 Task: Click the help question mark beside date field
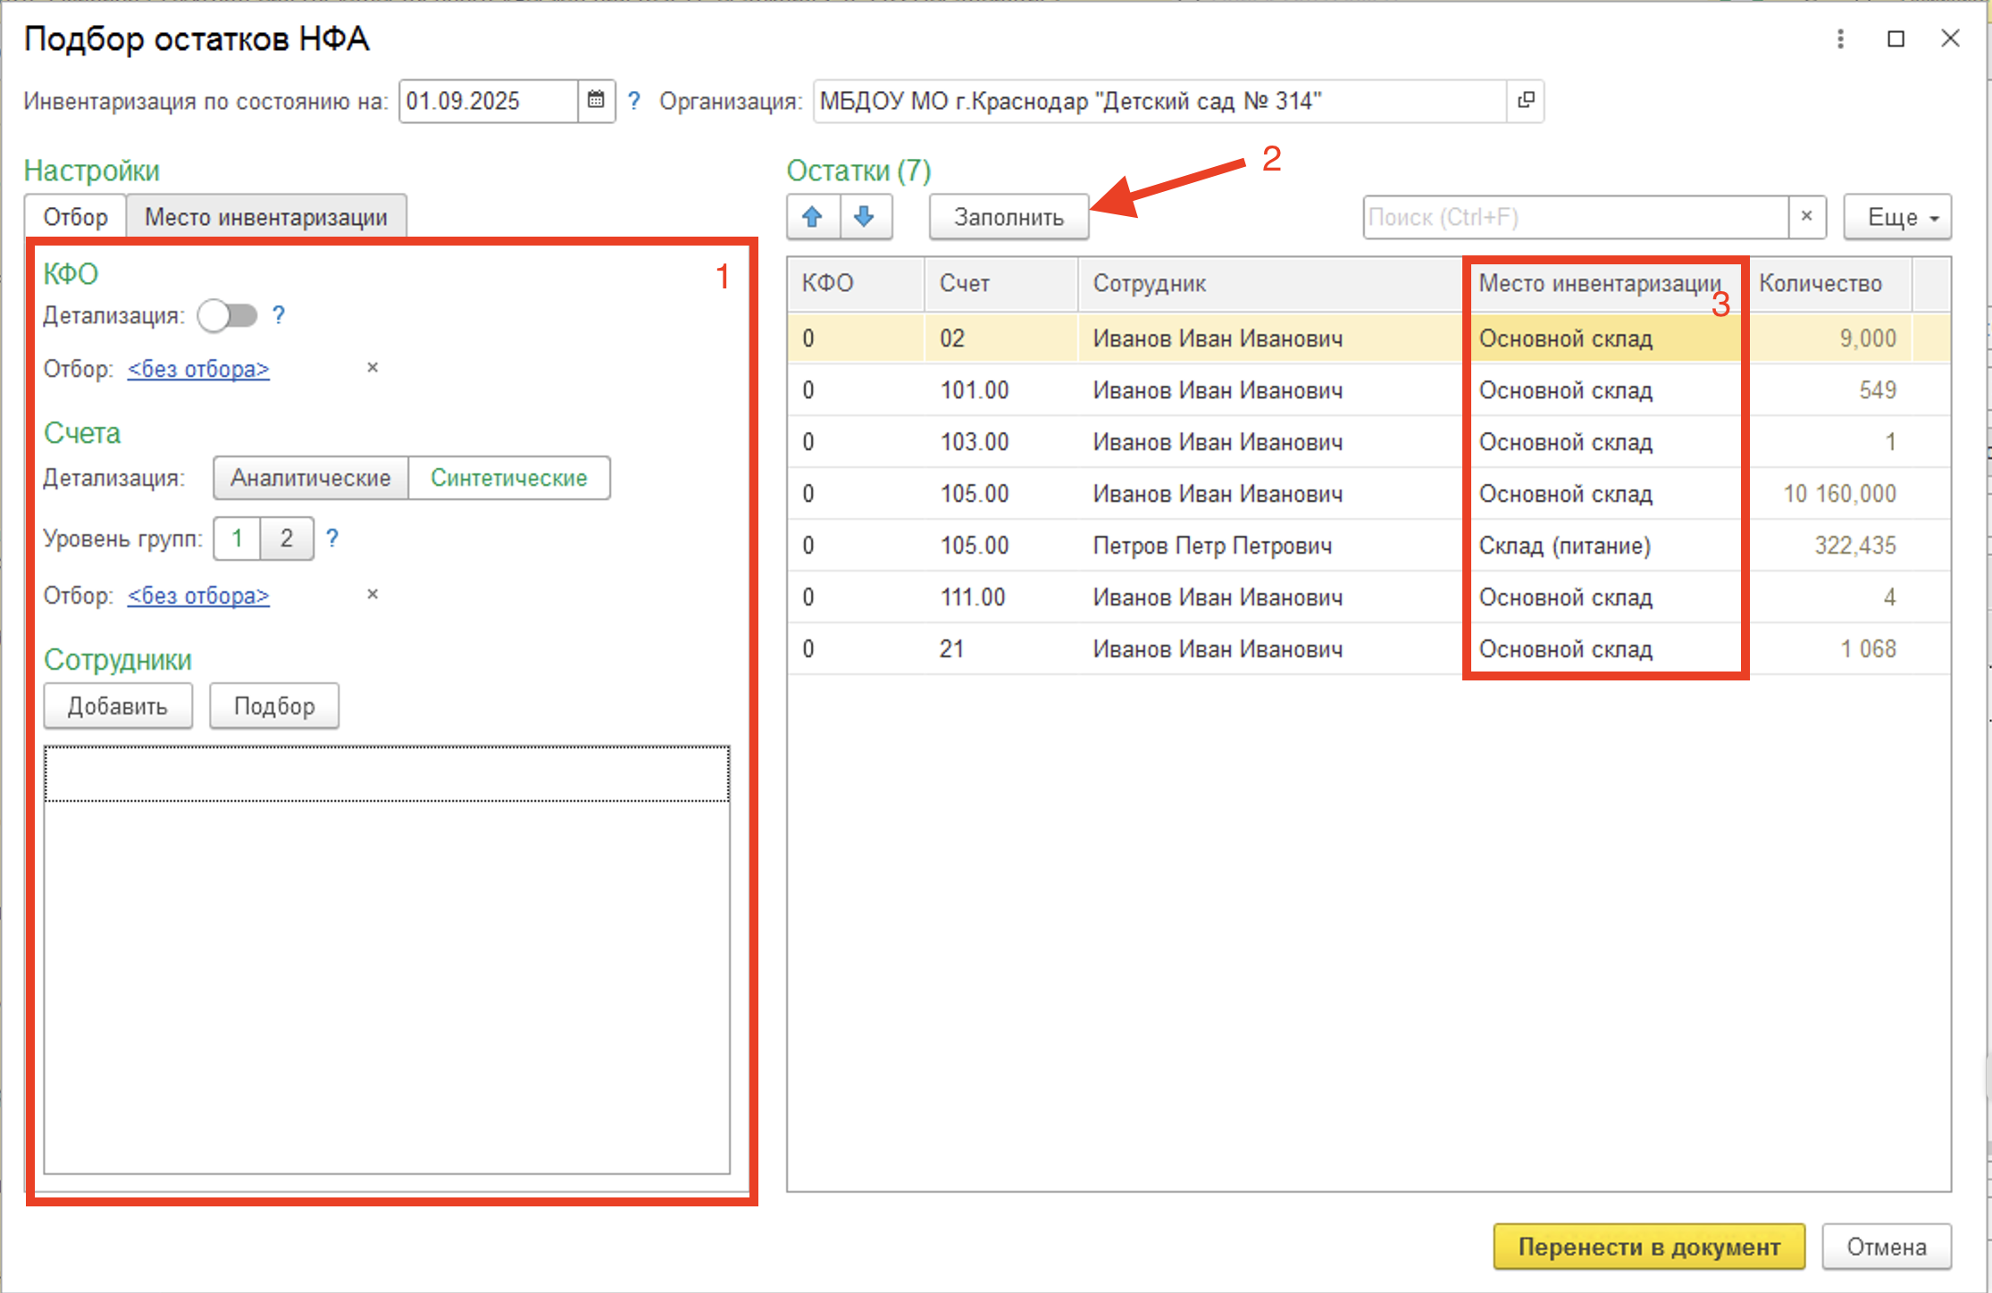pyautogui.click(x=633, y=101)
